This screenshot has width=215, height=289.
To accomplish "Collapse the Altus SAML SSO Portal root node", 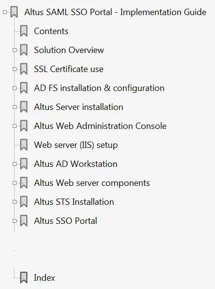I will (x=5, y=12).
